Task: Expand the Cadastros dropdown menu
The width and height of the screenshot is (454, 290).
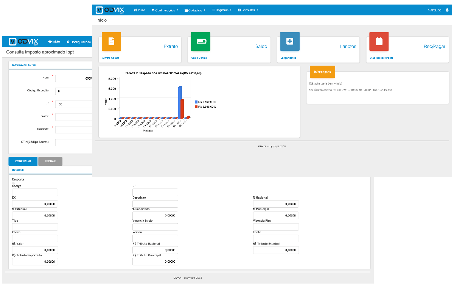Action: 195,10
